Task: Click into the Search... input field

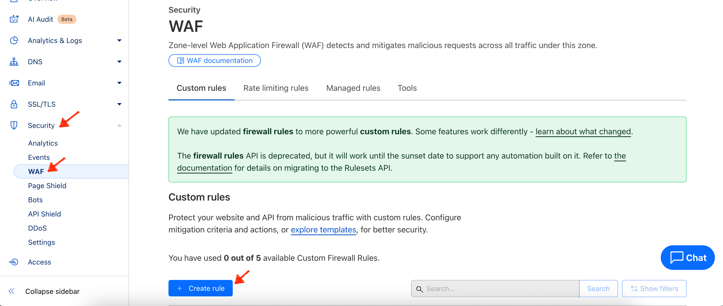Action: click(495, 289)
